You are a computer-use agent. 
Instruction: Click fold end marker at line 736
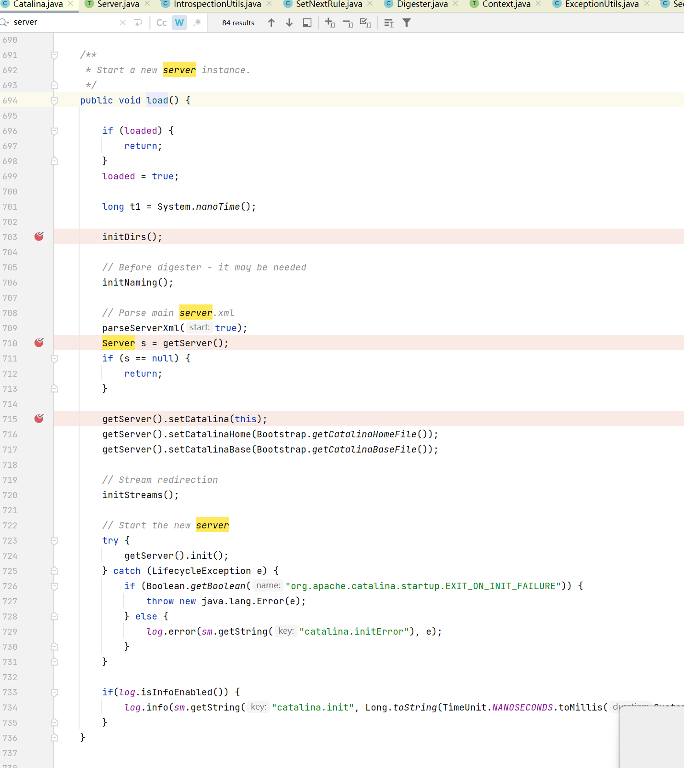coord(54,738)
